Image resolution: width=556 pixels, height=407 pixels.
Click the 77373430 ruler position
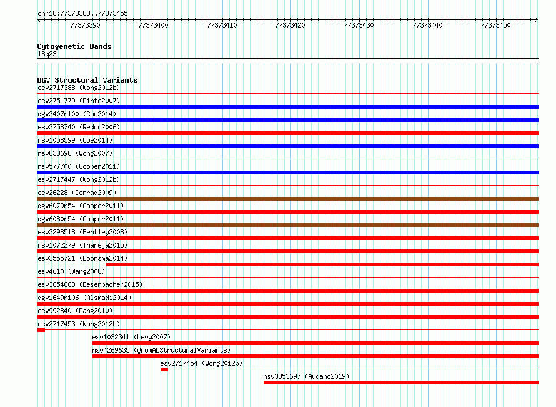pyautogui.click(x=359, y=25)
